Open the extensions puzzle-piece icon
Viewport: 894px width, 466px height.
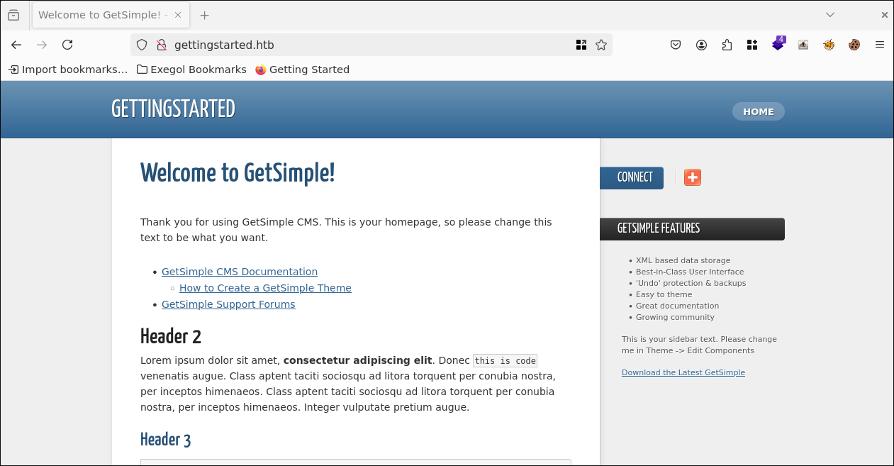pos(727,44)
